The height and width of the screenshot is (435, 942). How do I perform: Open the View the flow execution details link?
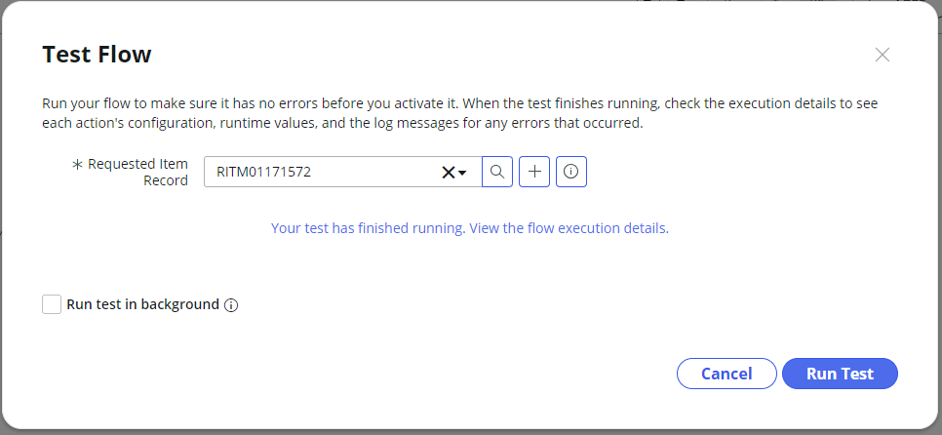point(569,228)
